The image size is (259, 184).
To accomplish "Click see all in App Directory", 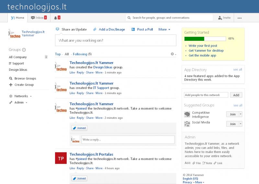I will [x=238, y=70].
